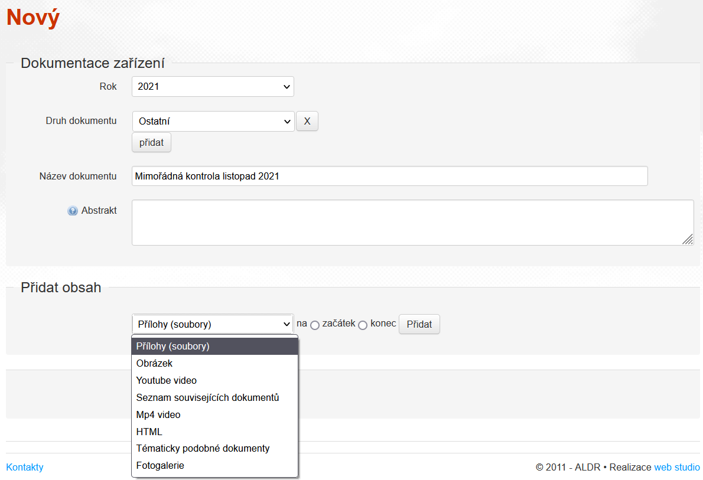Select highlighted 'Přílohy (soubory)' list option
This screenshot has height=480, width=703.
pos(173,347)
